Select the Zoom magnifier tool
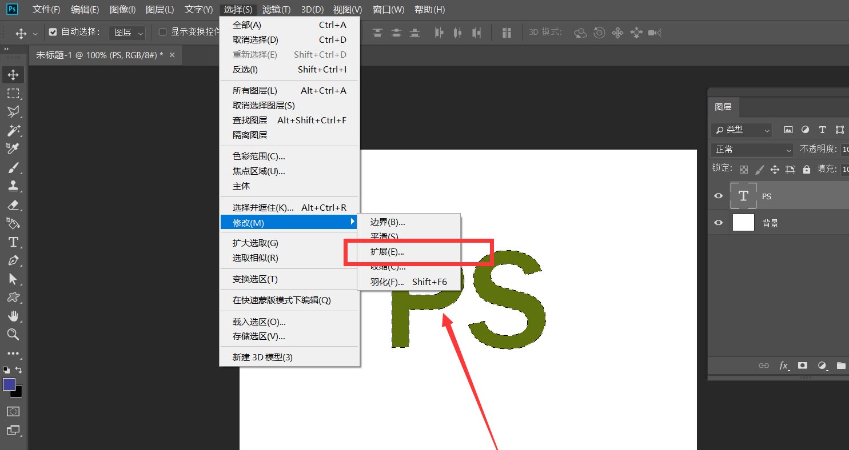The width and height of the screenshot is (849, 450). click(13, 335)
